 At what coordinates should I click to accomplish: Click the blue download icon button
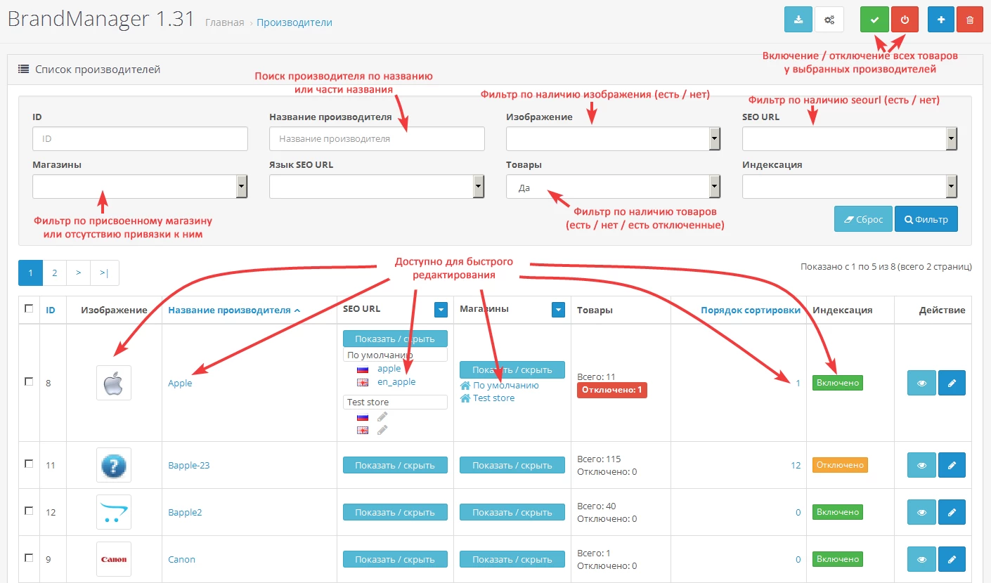pos(798,20)
